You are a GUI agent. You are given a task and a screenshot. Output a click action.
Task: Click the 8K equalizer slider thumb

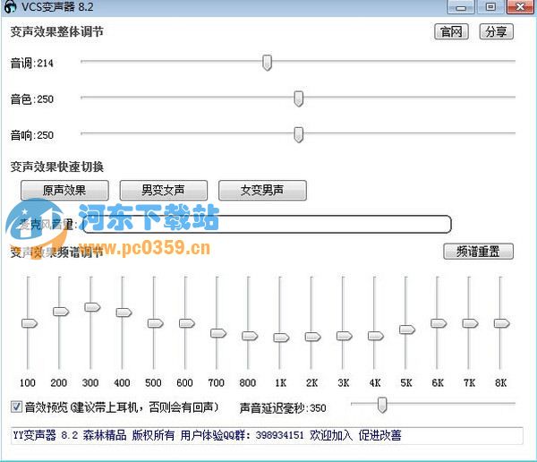(x=502, y=323)
